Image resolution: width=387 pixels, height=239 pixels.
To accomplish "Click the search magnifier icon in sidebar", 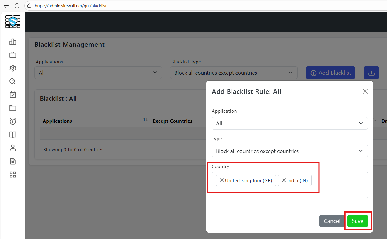I will coord(12,81).
